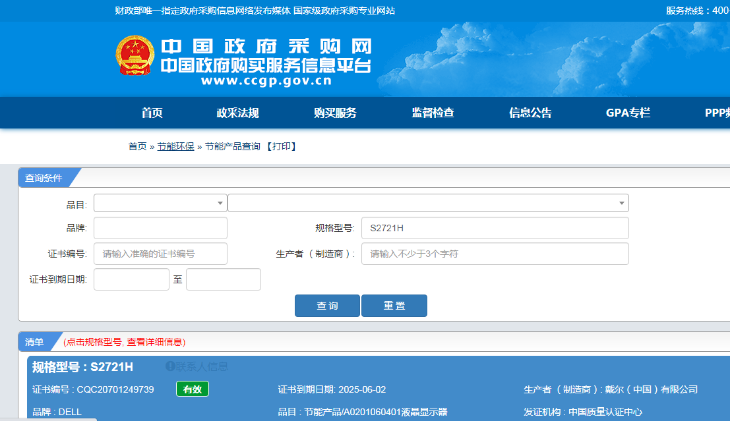730x421 pixels.
Task: Click the www.ccgp.gov.cn banner text
Action: pos(266,81)
